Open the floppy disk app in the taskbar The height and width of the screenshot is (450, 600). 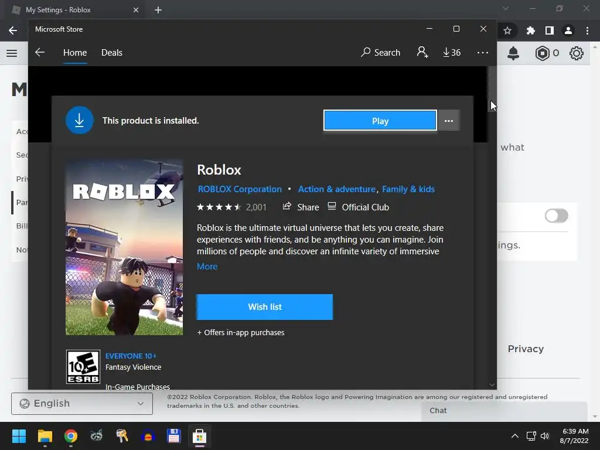pyautogui.click(x=173, y=436)
